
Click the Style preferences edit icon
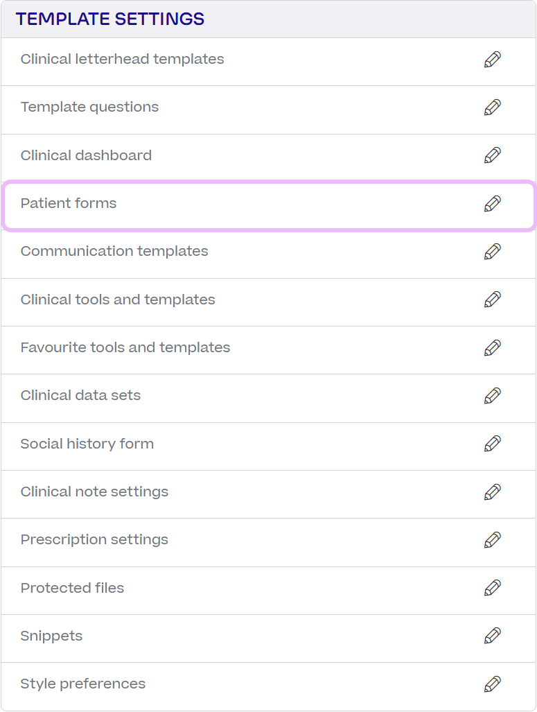point(492,684)
